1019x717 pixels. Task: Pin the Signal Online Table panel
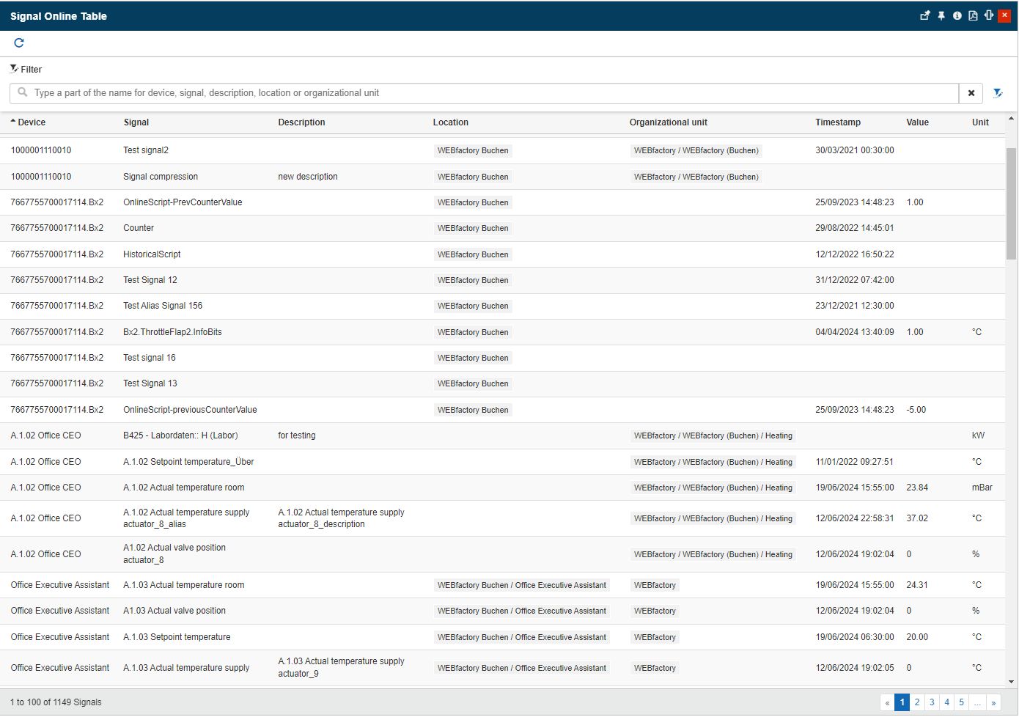941,15
